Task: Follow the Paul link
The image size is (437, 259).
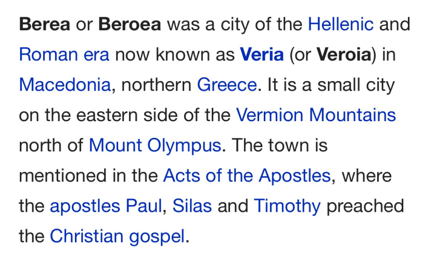Action: (144, 206)
